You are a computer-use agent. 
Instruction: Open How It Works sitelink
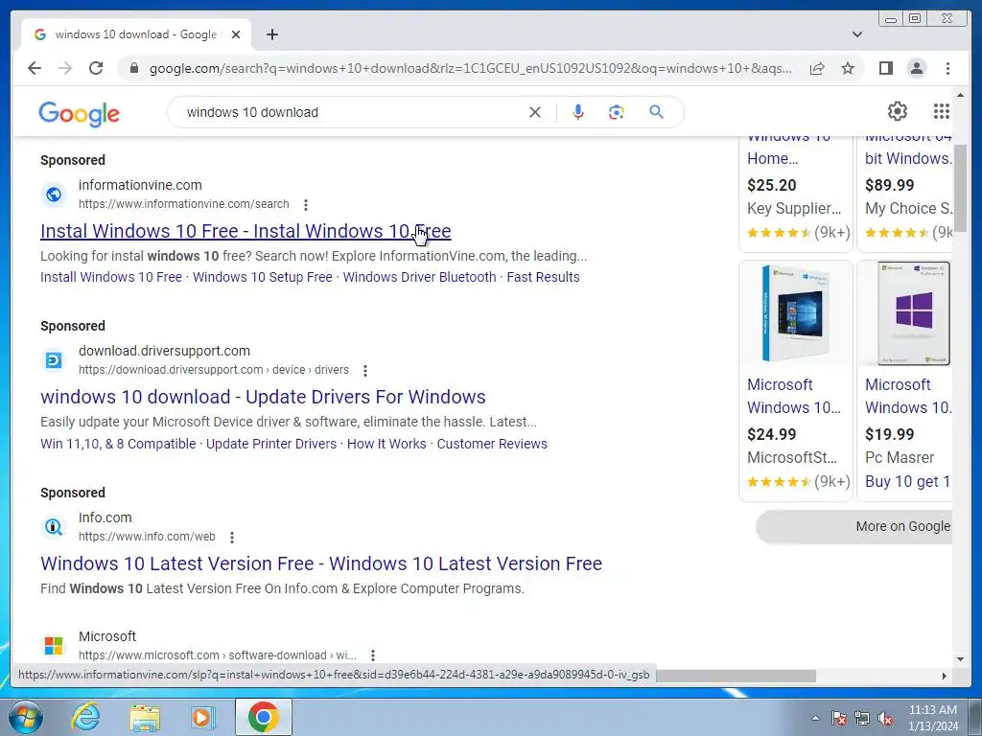386,444
